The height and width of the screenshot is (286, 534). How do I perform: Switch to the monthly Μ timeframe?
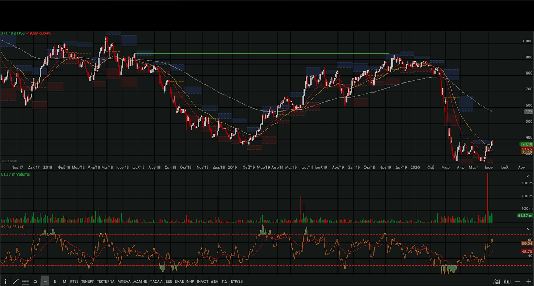pyautogui.click(x=64, y=281)
